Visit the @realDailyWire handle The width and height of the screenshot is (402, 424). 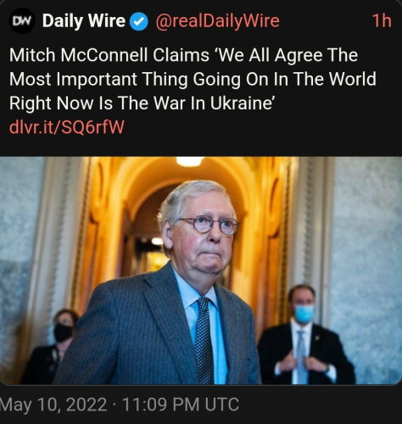pyautogui.click(x=217, y=21)
